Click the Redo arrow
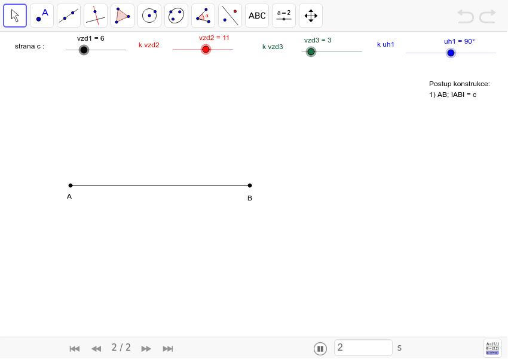The height and width of the screenshot is (359, 508). 488,16
